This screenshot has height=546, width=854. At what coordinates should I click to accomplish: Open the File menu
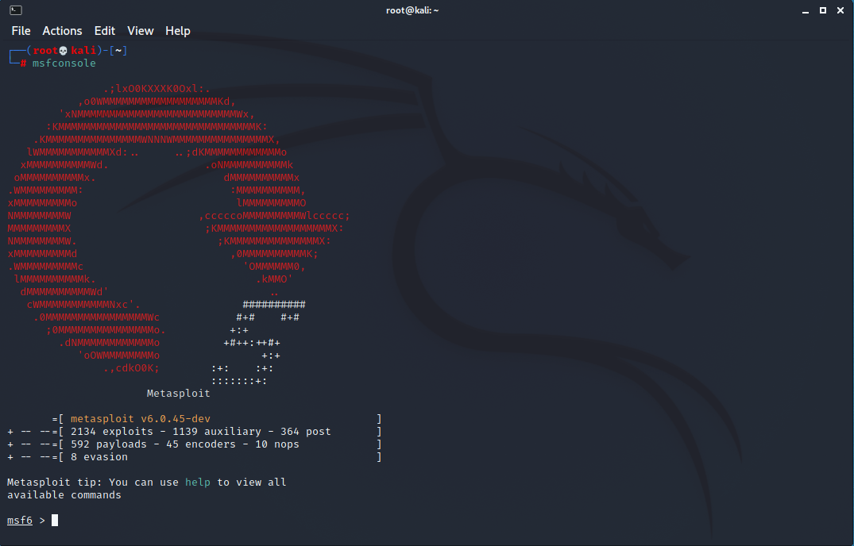pos(21,31)
